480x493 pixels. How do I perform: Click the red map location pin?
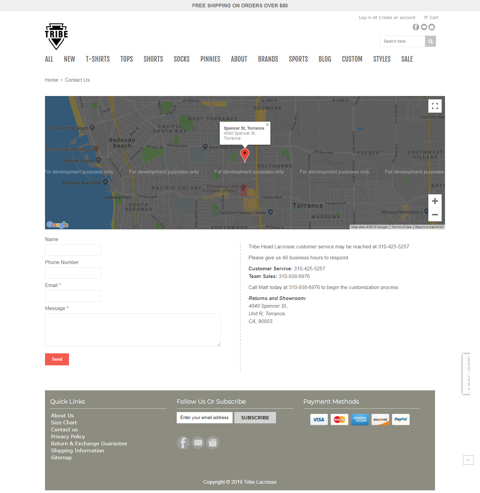coord(245,155)
